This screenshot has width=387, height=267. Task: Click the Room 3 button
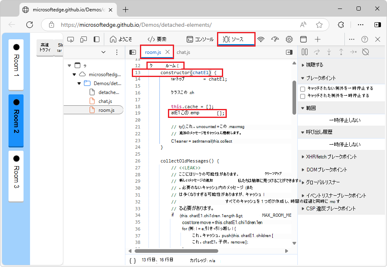[x=16, y=176]
